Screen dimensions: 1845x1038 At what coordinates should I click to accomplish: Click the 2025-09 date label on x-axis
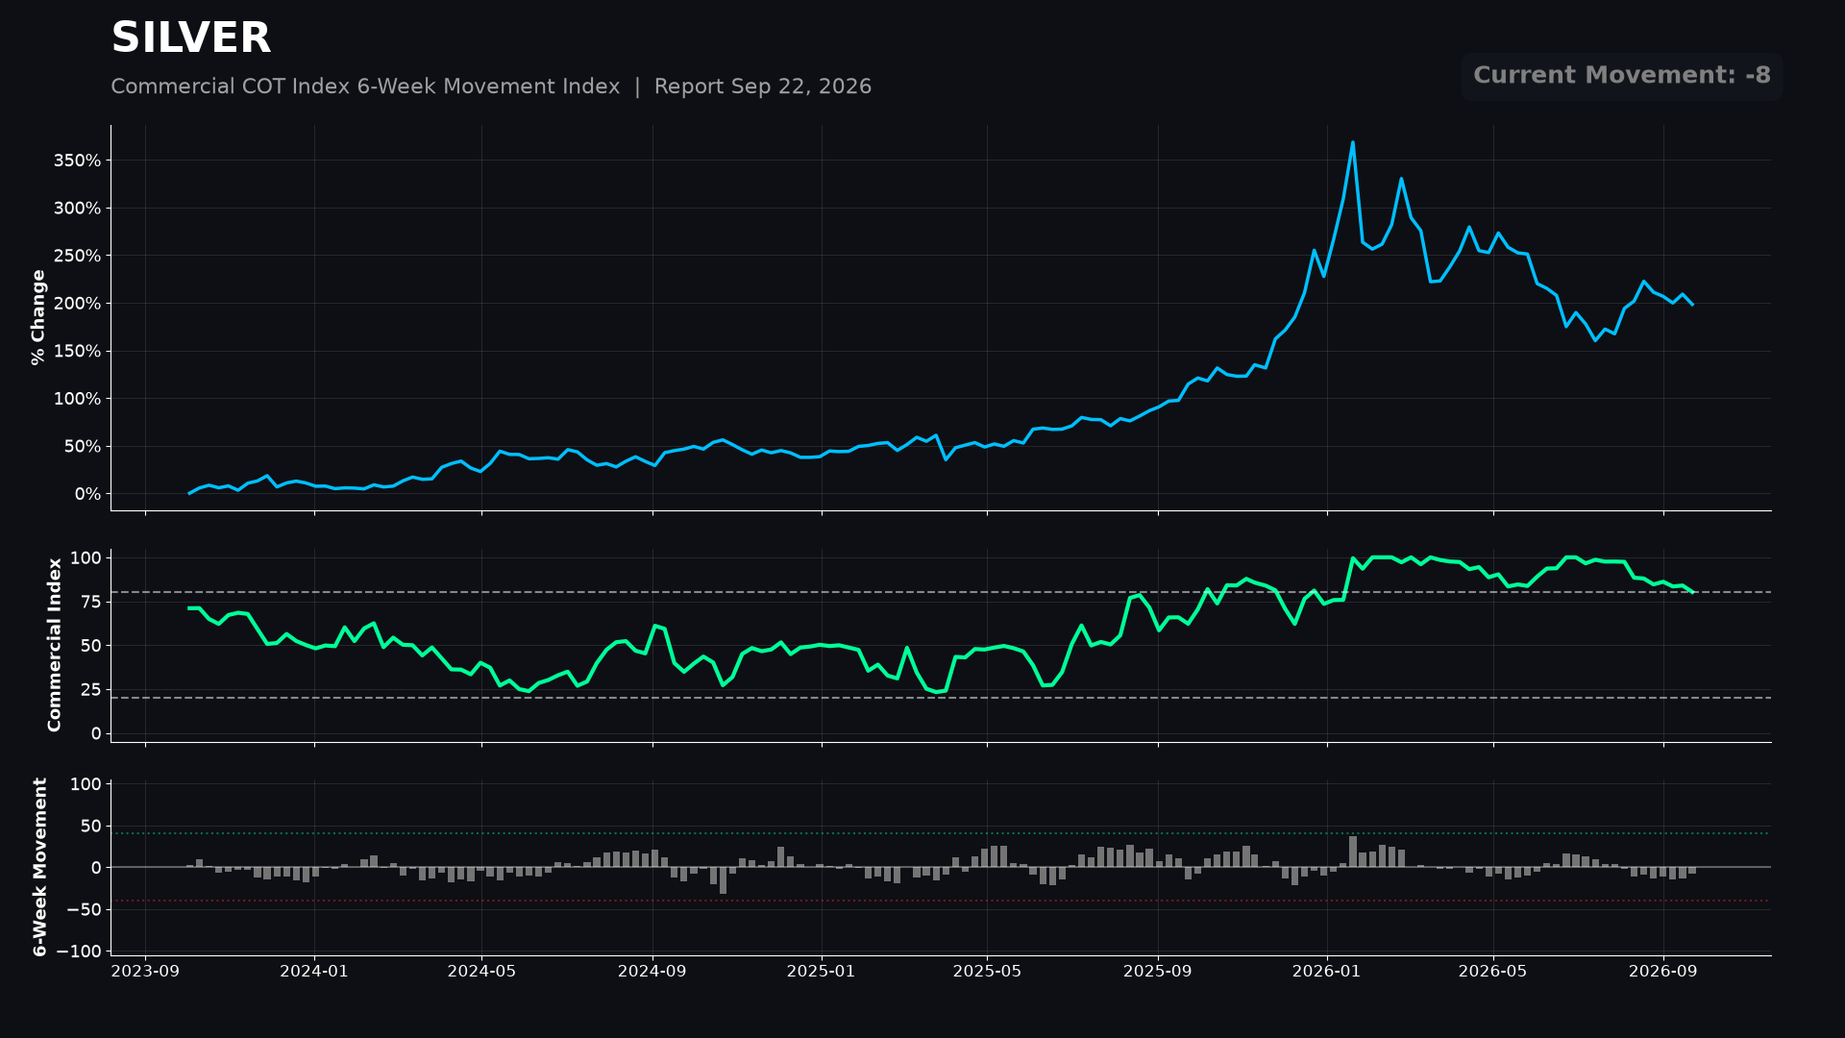pyautogui.click(x=1158, y=972)
